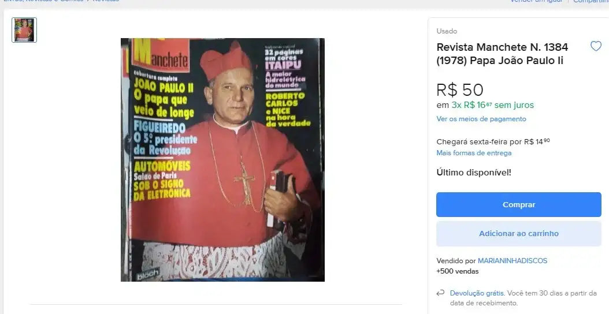This screenshot has width=609, height=314.
Task: Click the Compartilhar link at top right
Action: pos(591,1)
